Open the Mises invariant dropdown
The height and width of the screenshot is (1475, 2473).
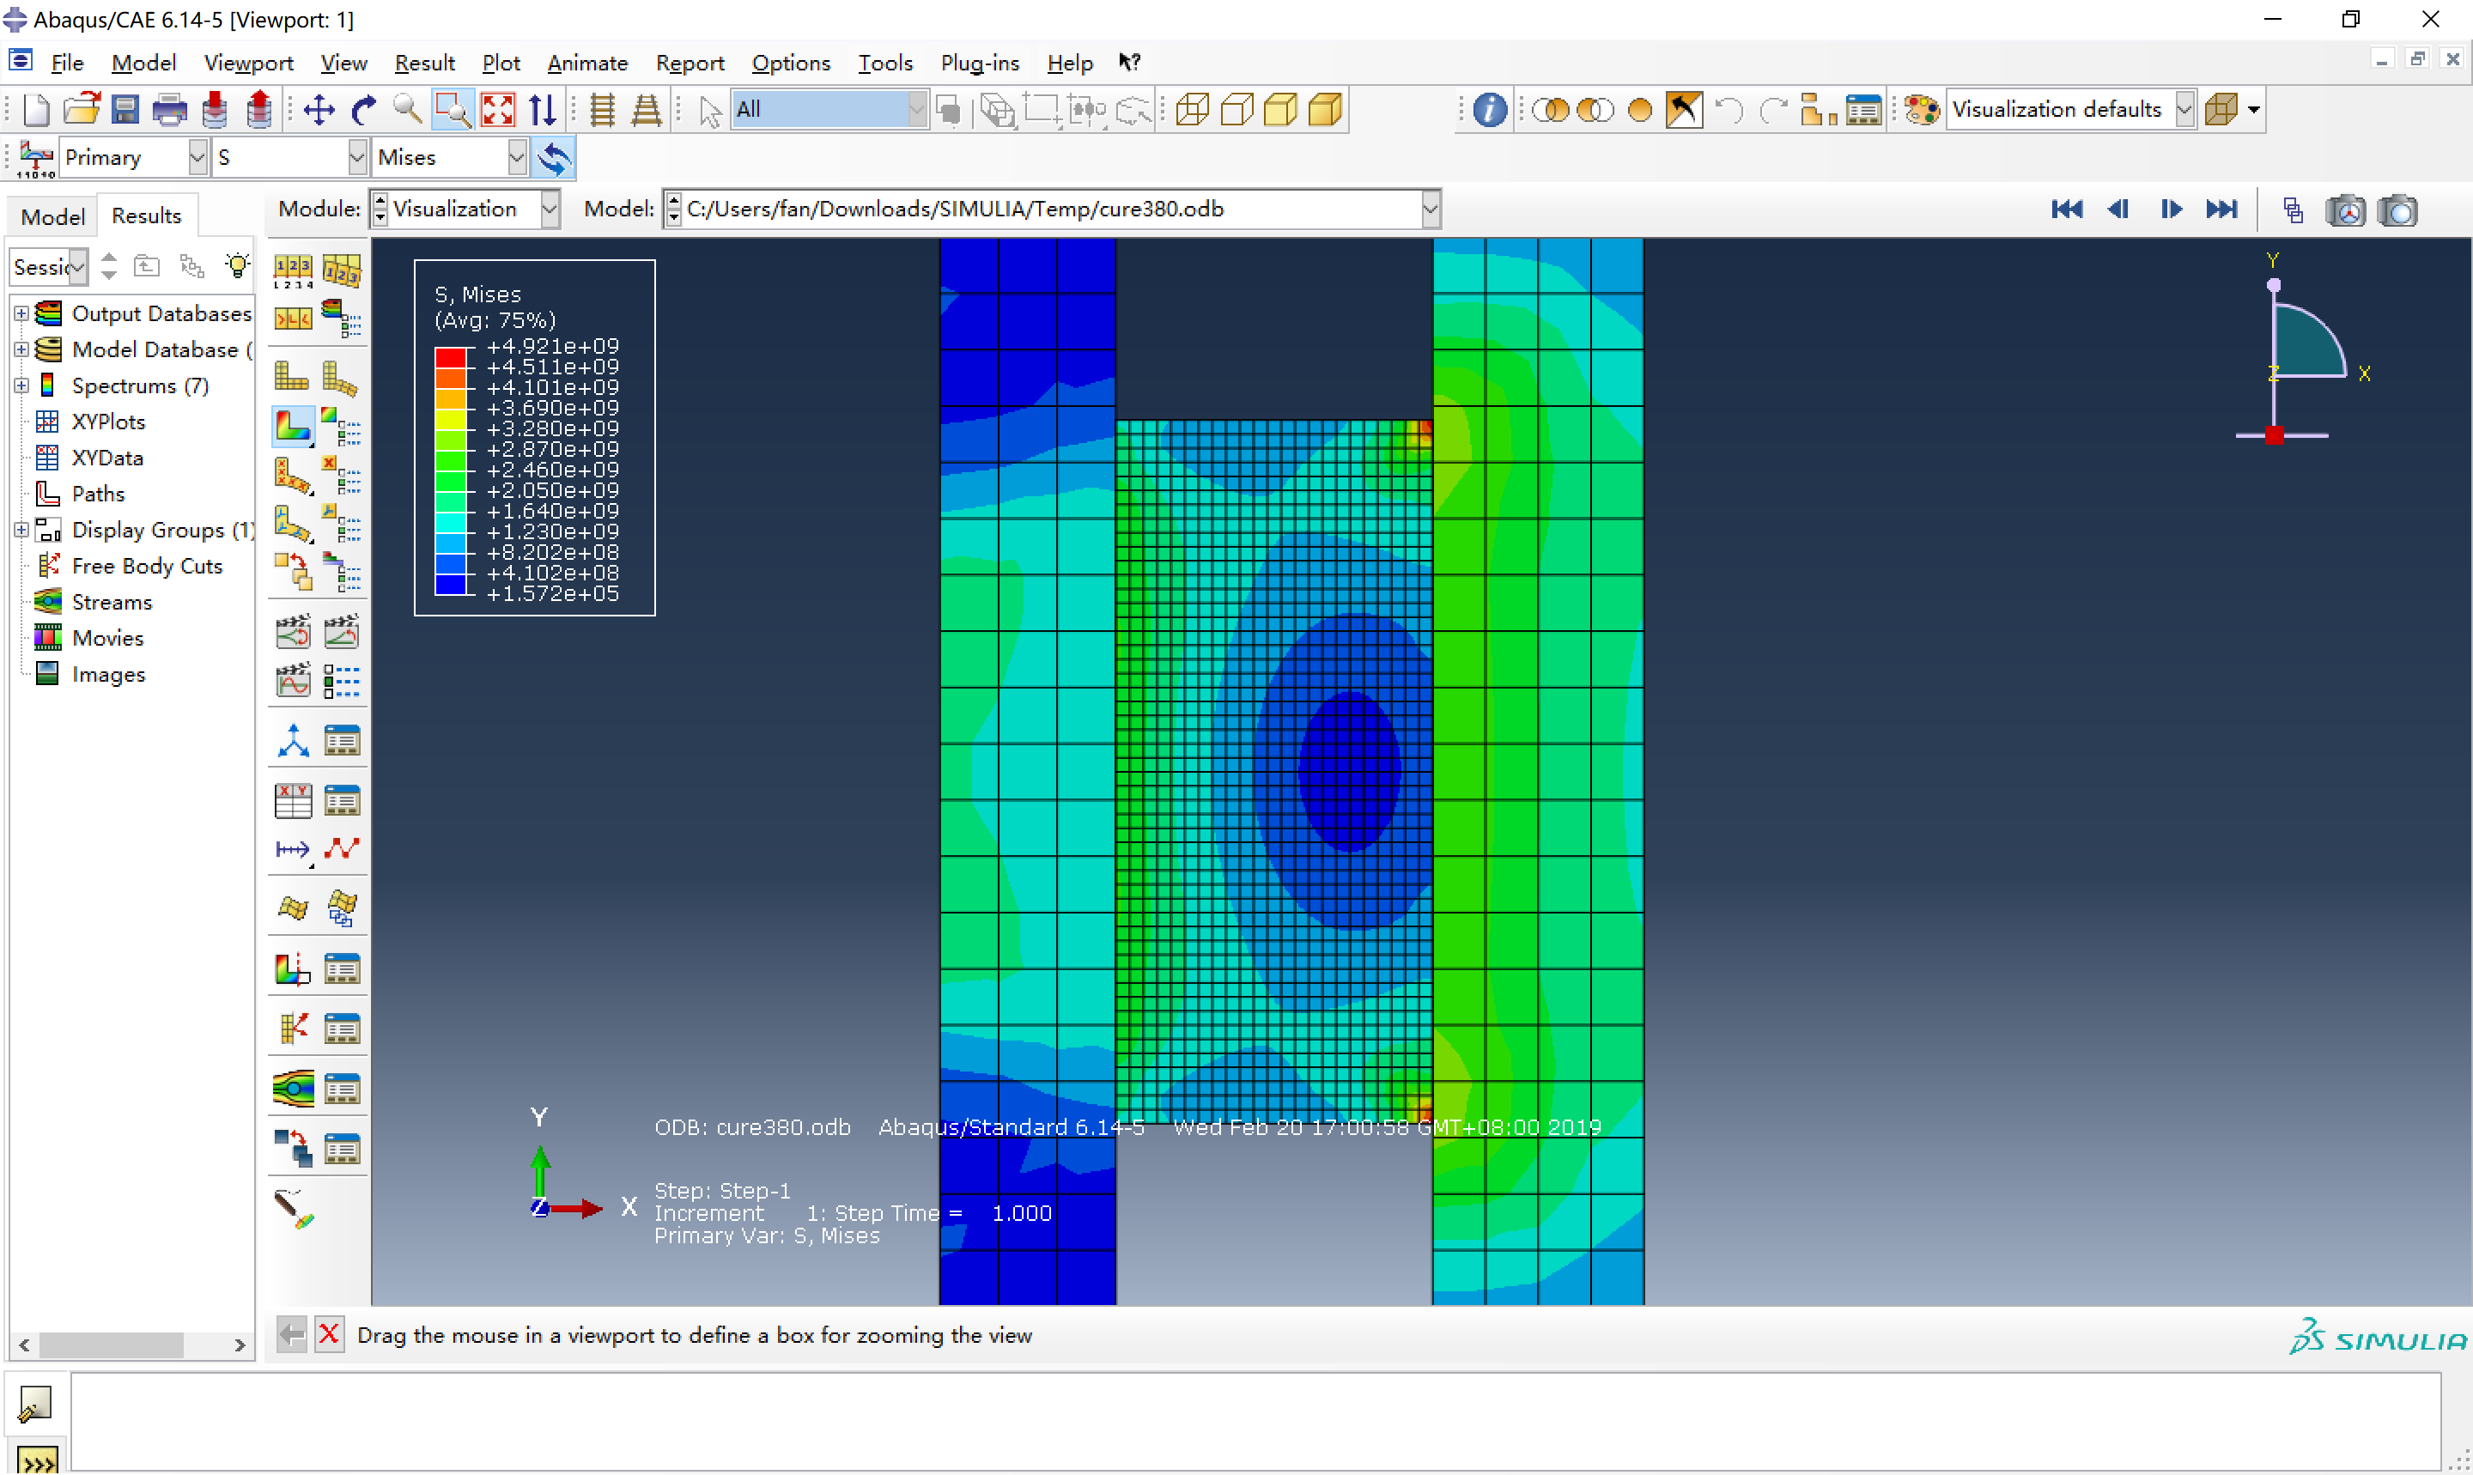click(516, 157)
